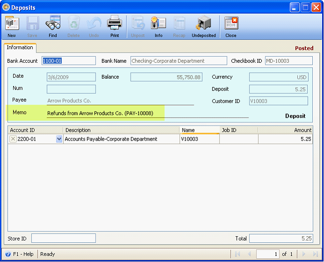Select the empty Job ID grid cell
The image size is (324, 262).
point(239,139)
